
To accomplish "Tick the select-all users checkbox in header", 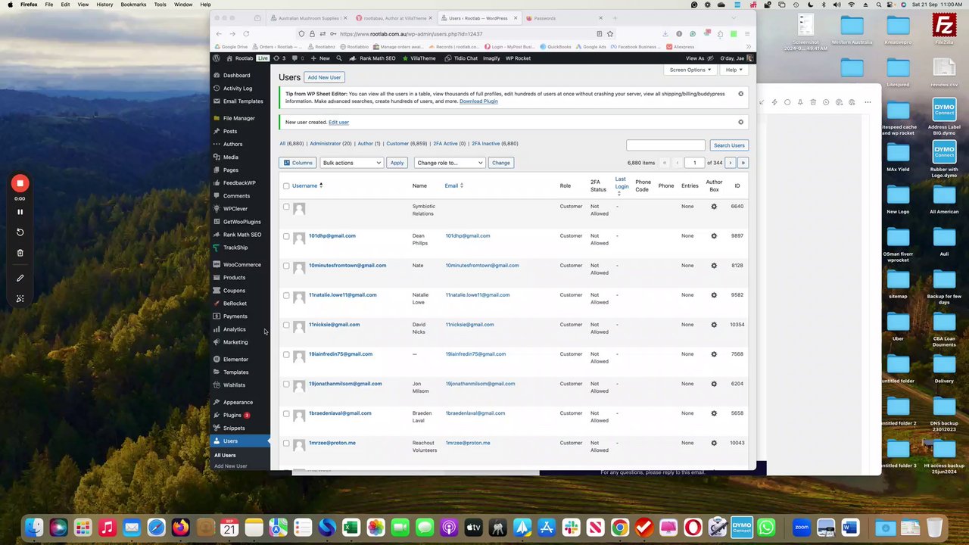I will [x=286, y=185].
